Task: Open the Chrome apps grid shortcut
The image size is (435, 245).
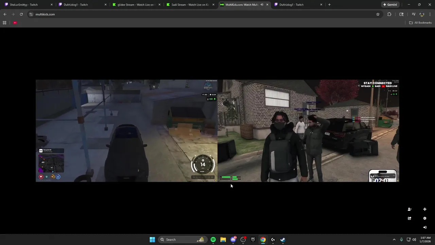Action: pyautogui.click(x=4, y=23)
